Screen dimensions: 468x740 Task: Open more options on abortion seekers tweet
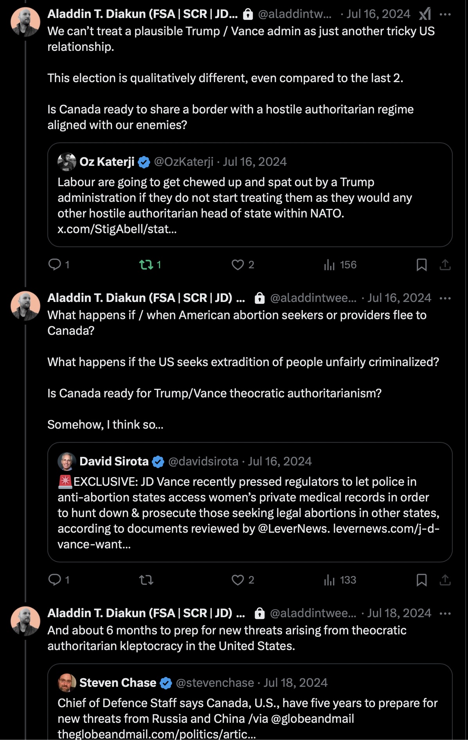(445, 298)
